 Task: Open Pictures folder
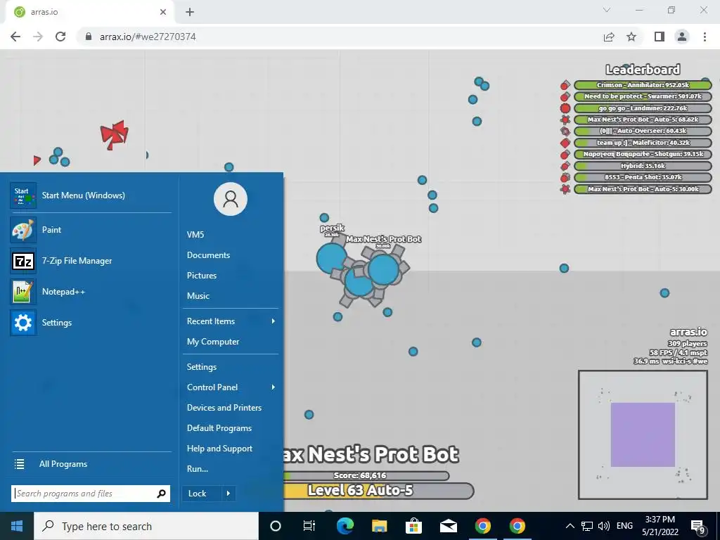[202, 276]
